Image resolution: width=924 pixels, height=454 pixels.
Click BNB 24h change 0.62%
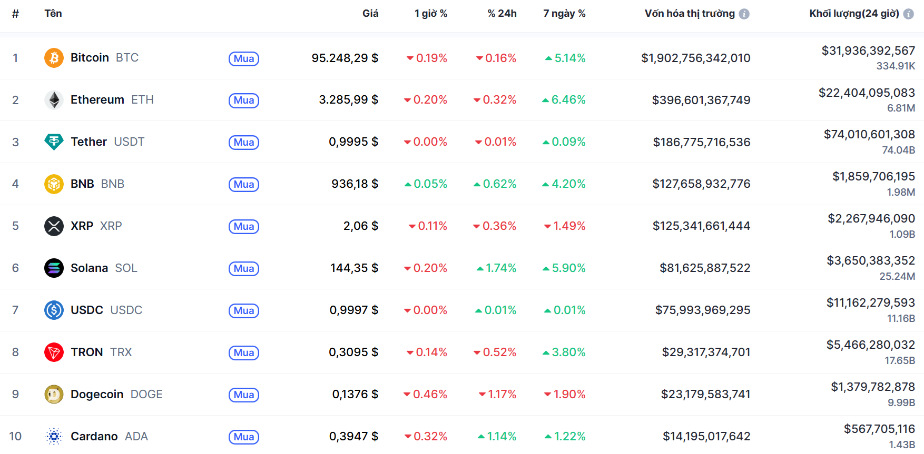click(495, 184)
